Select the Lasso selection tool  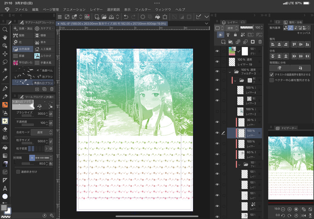tap(5, 62)
